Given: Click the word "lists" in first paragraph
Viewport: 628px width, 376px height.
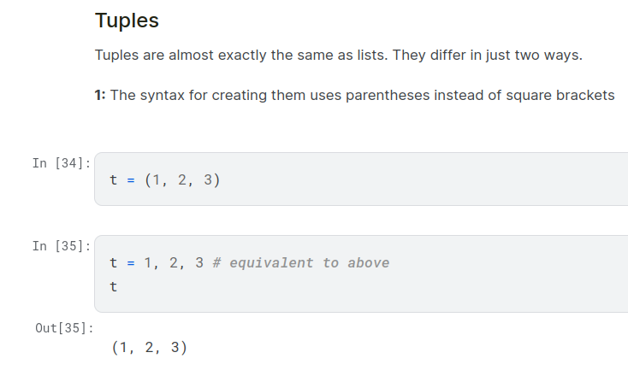Looking at the screenshot, I should pyautogui.click(x=370, y=56).
